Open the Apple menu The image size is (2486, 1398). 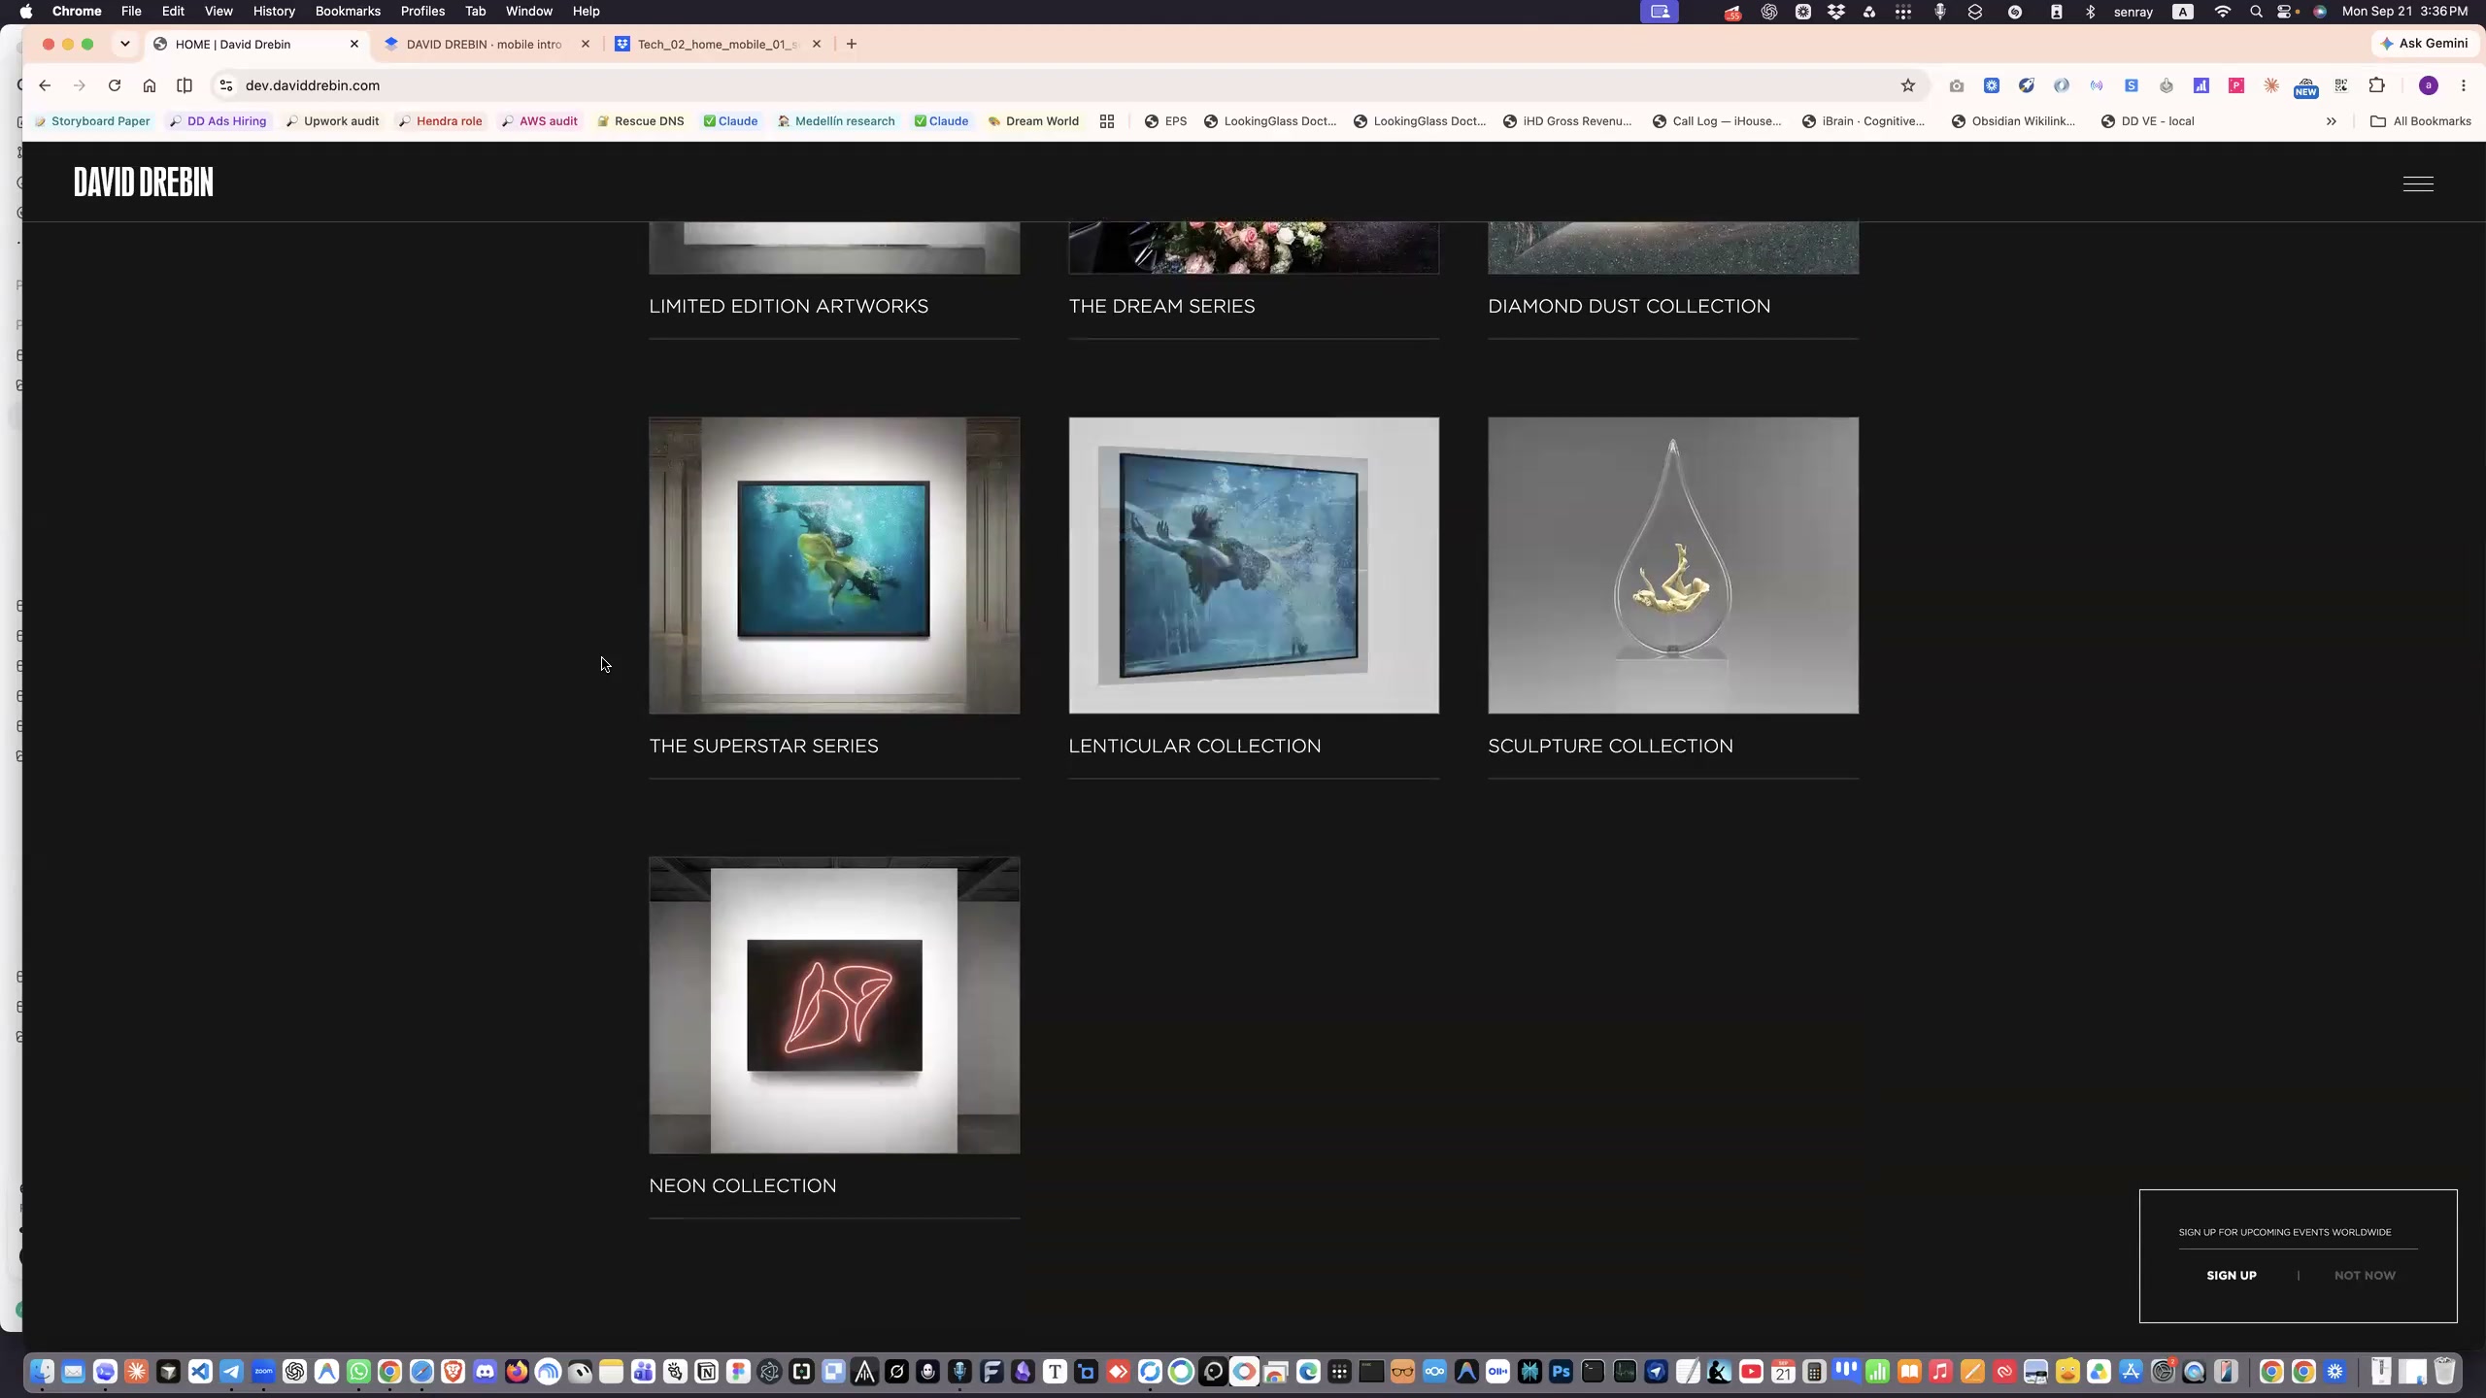[x=26, y=12]
